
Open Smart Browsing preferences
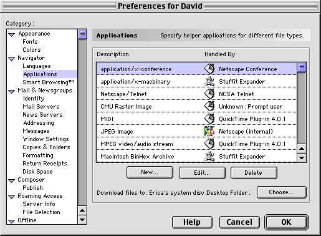48,82
